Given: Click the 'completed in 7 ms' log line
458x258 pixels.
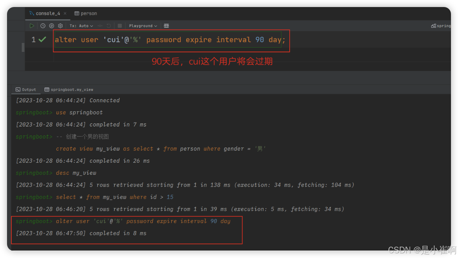Looking at the screenshot, I should [x=81, y=125].
